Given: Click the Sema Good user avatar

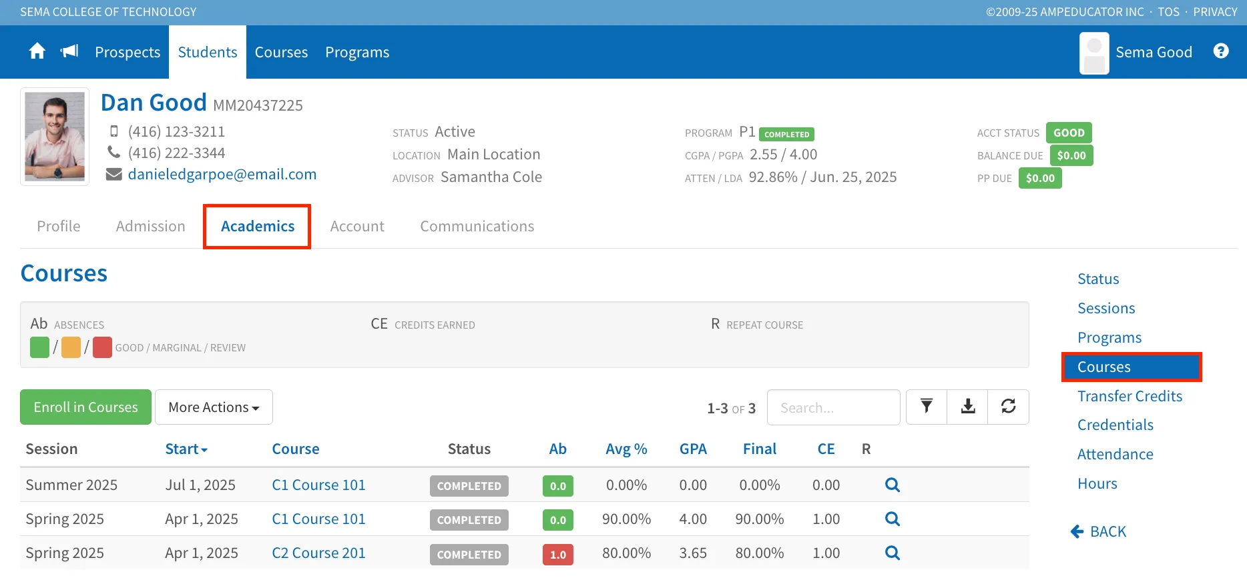Looking at the screenshot, I should pos(1094,53).
